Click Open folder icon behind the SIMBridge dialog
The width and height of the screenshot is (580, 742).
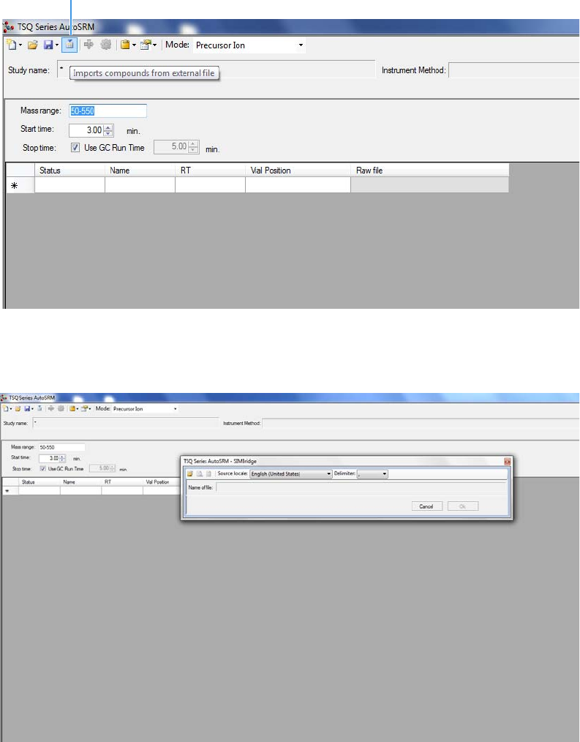[x=18, y=408]
